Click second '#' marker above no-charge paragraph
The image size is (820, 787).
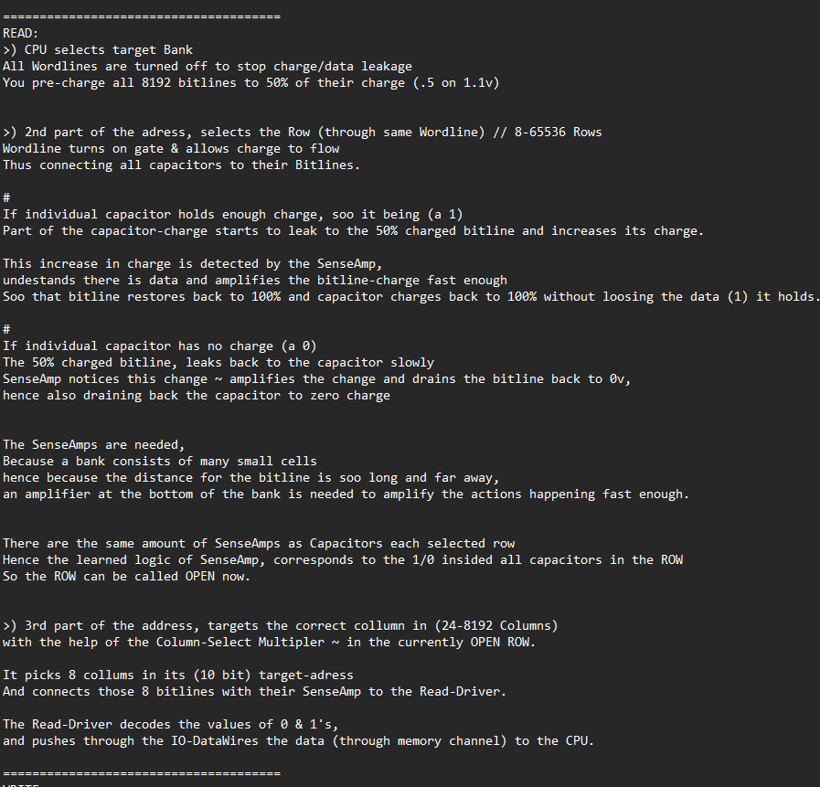(6, 329)
